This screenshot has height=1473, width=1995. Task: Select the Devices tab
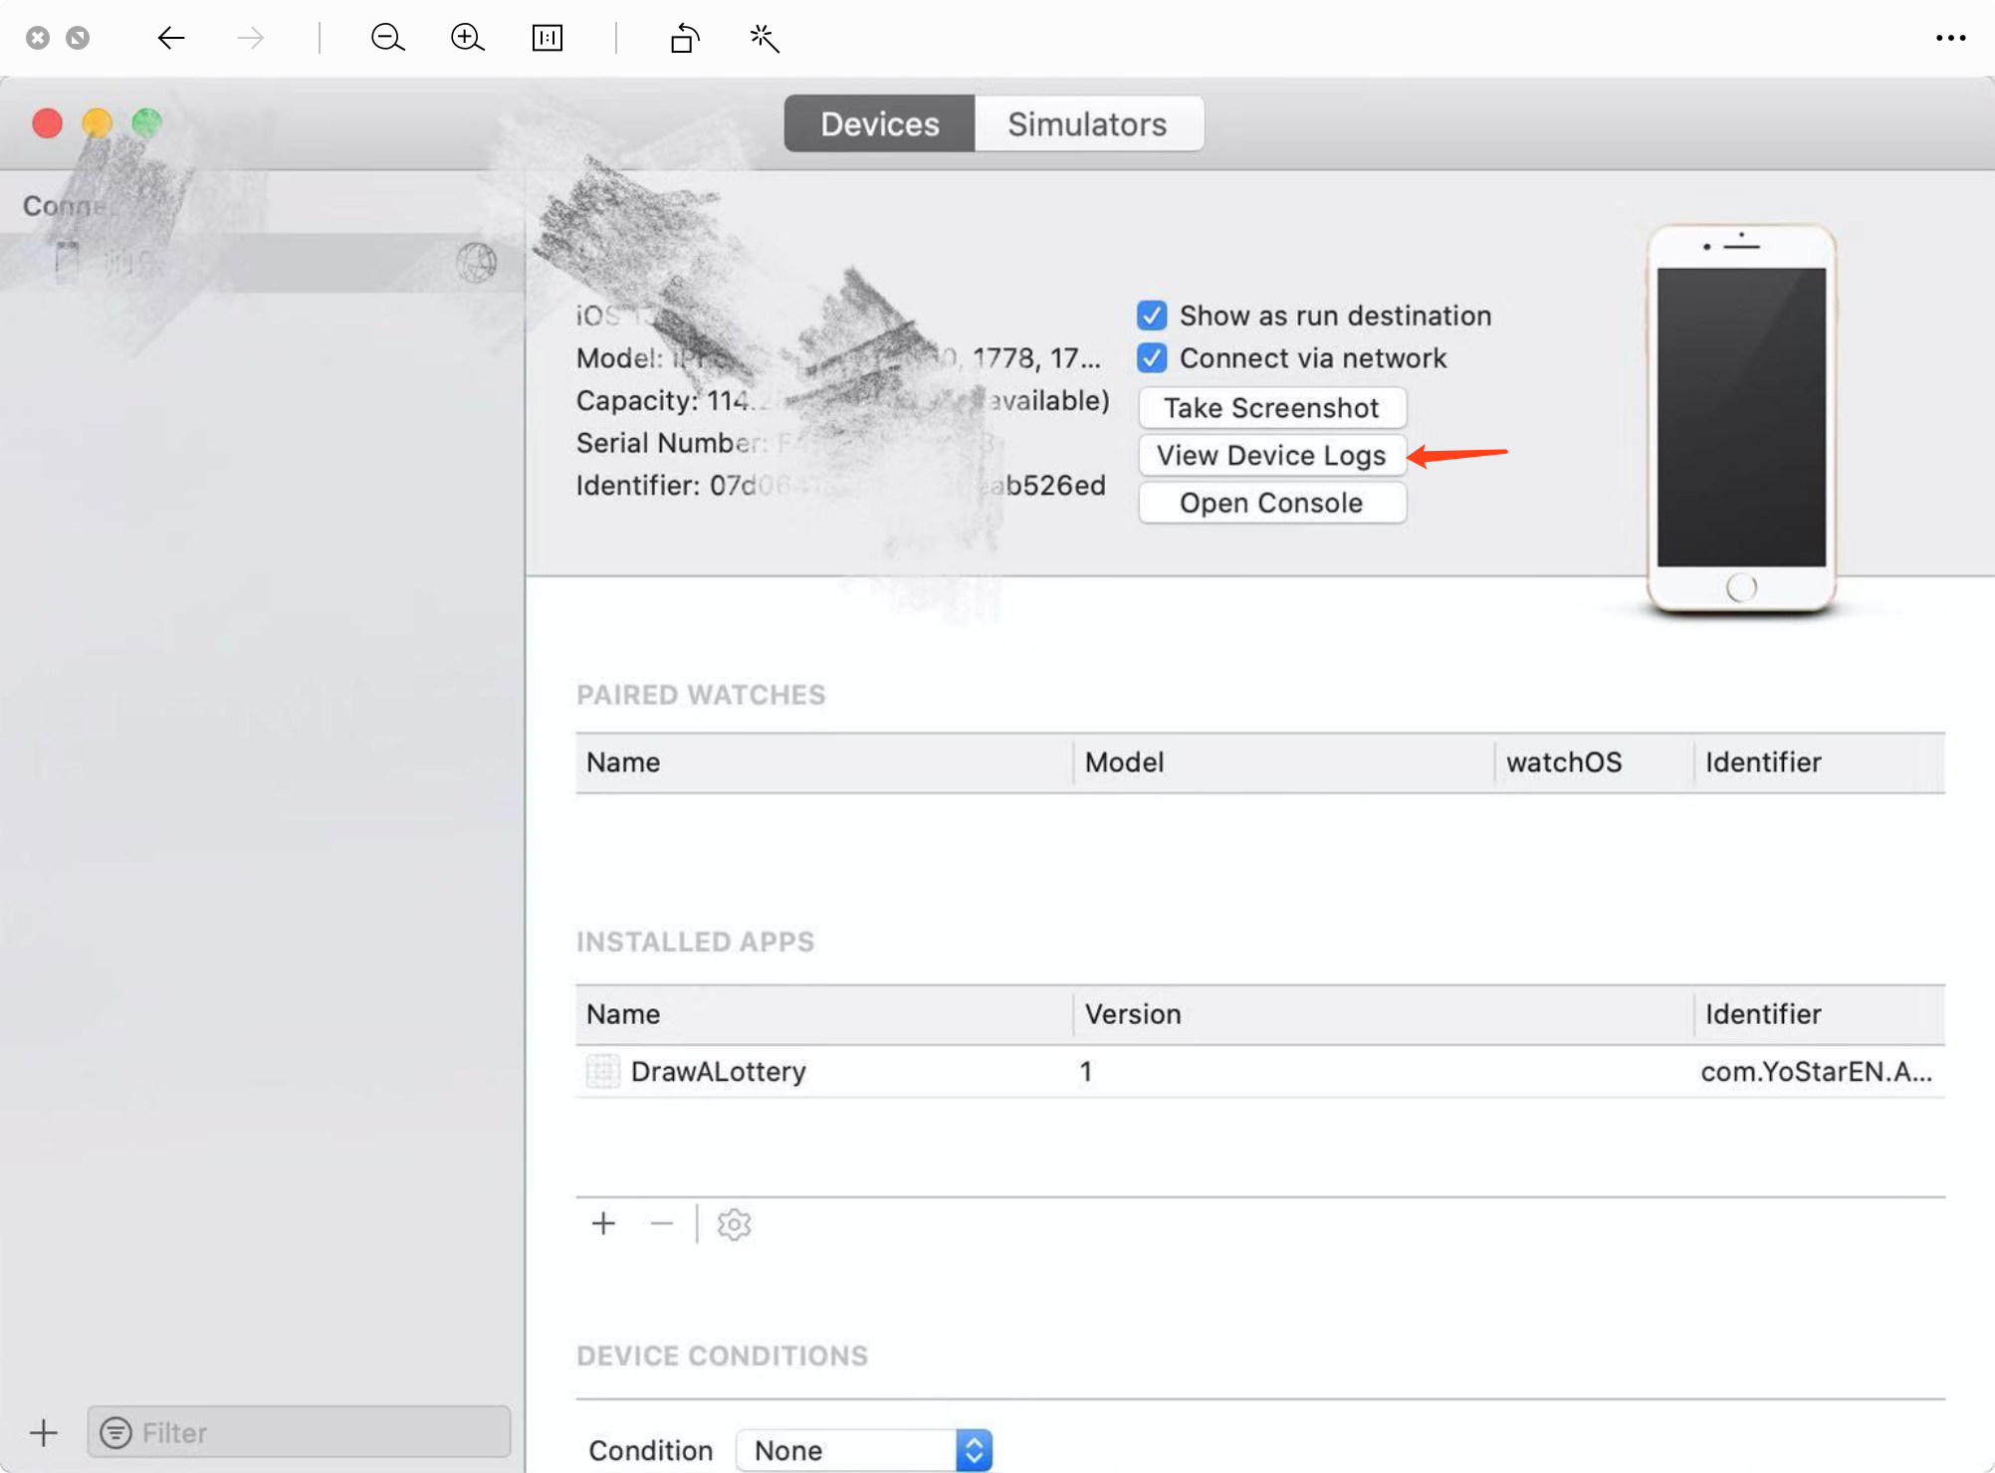pyautogui.click(x=879, y=124)
